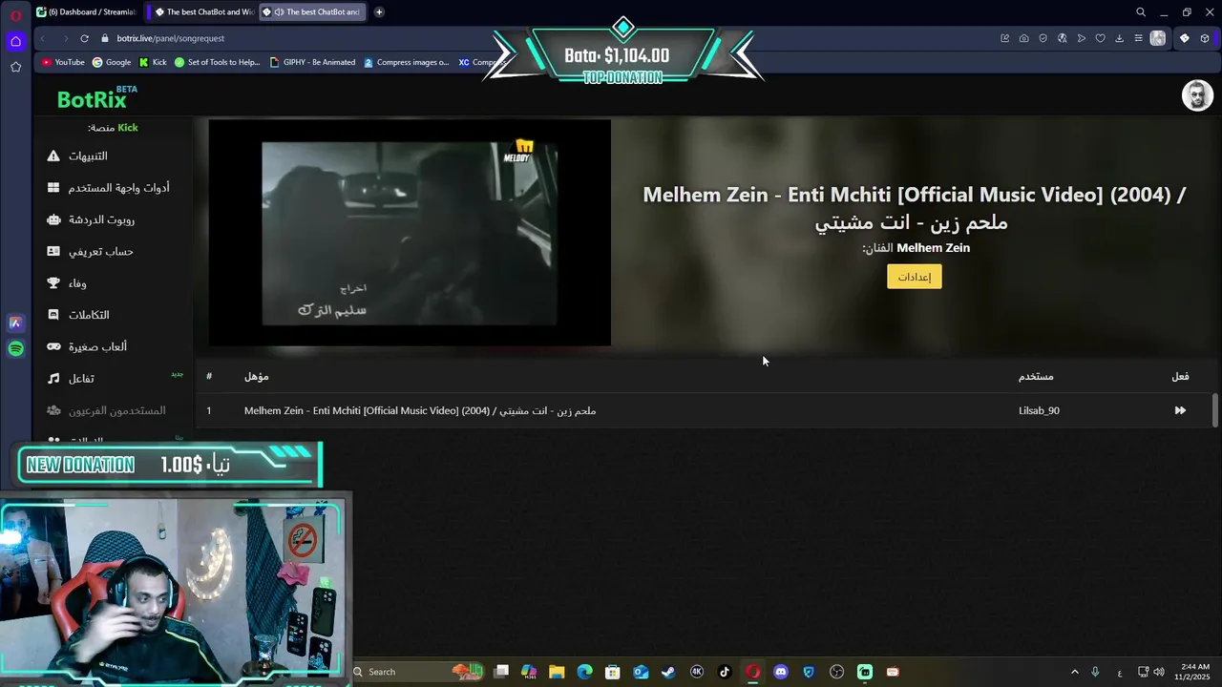Go back to the previous page
Viewport: 1222px width, 687px height.
(42, 38)
